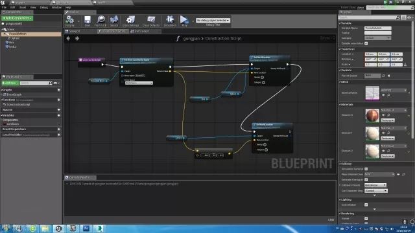The image size is (415, 233).
Task: Click the Play toolbar icon
Action: pyautogui.click(x=184, y=20)
